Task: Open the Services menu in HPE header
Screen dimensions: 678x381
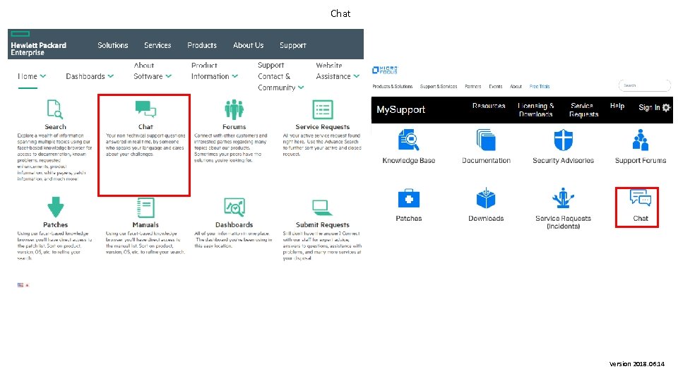Action: point(157,45)
